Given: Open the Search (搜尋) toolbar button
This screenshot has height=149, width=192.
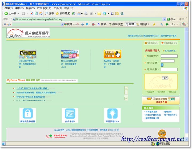Looking at the screenshot, I should (x=49, y=14).
